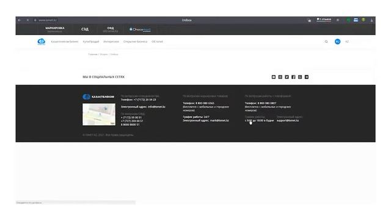Open Купи/Продай menu item
This screenshot has height=220, width=391.
point(91,42)
